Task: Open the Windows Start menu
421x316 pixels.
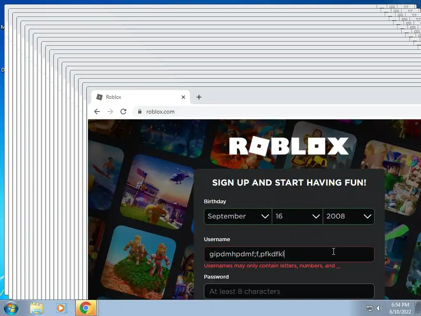Action: (x=11, y=308)
